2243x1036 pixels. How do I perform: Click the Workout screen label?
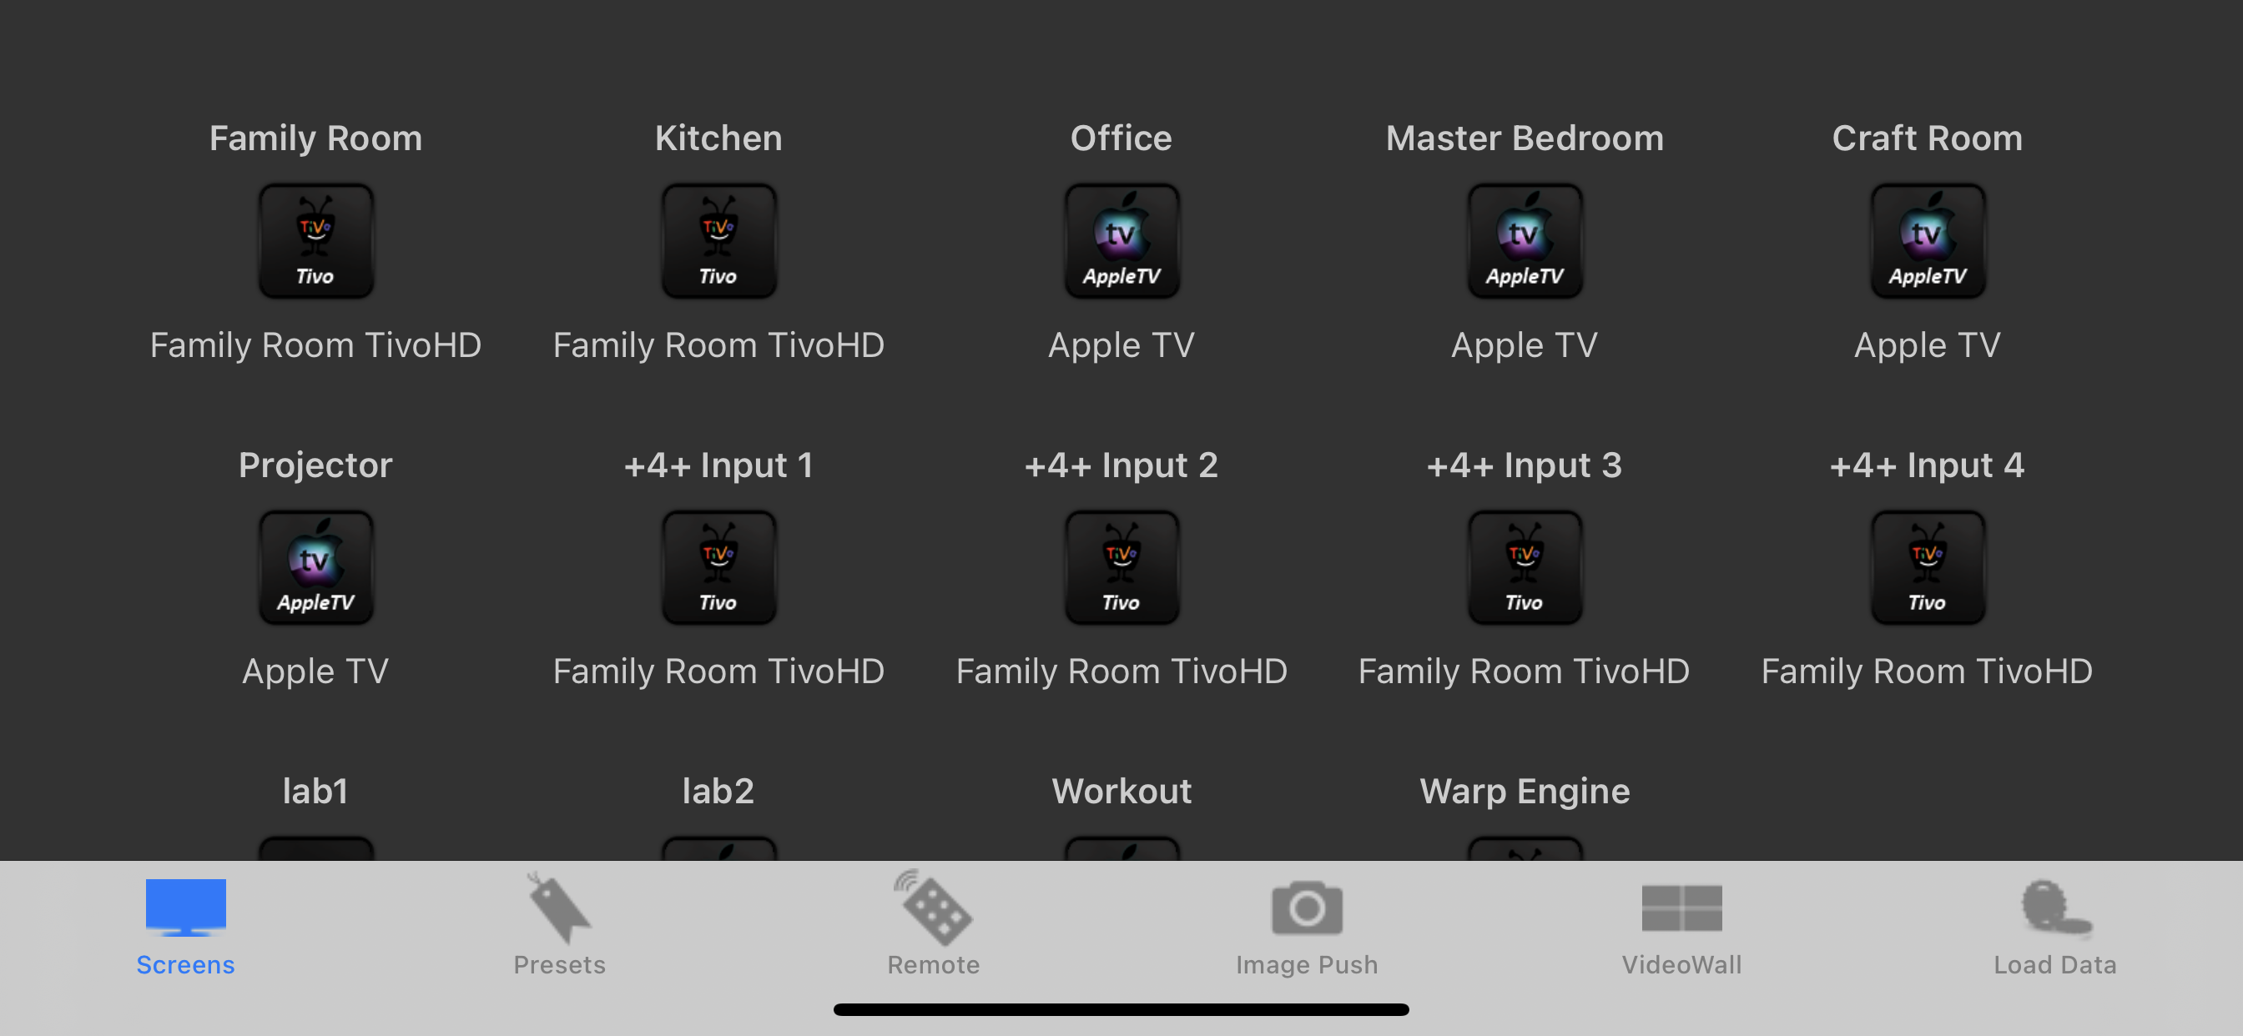coord(1121,791)
